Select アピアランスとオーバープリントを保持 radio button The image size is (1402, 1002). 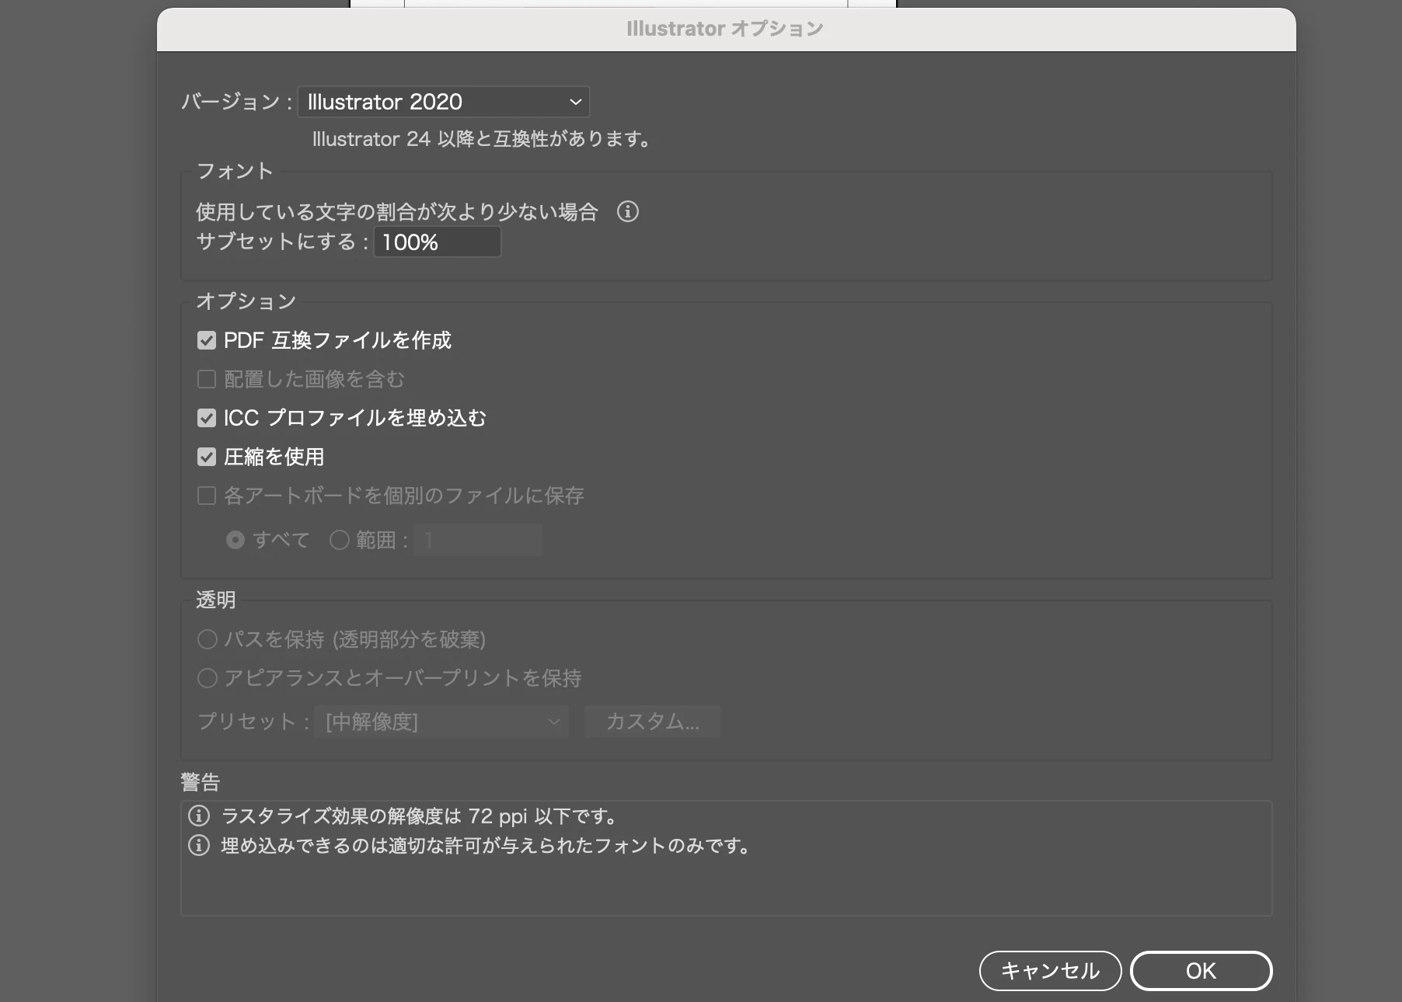[x=208, y=678]
